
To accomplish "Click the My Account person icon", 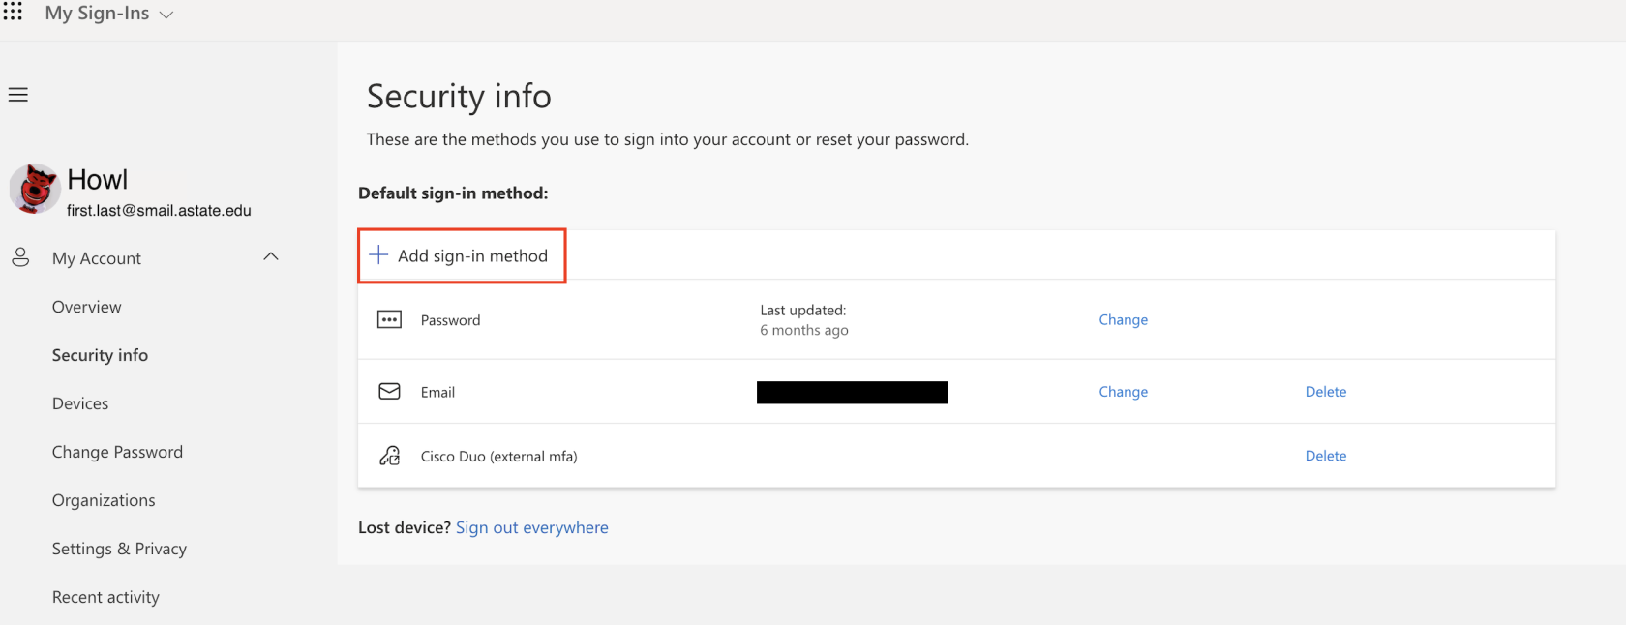I will 20,257.
